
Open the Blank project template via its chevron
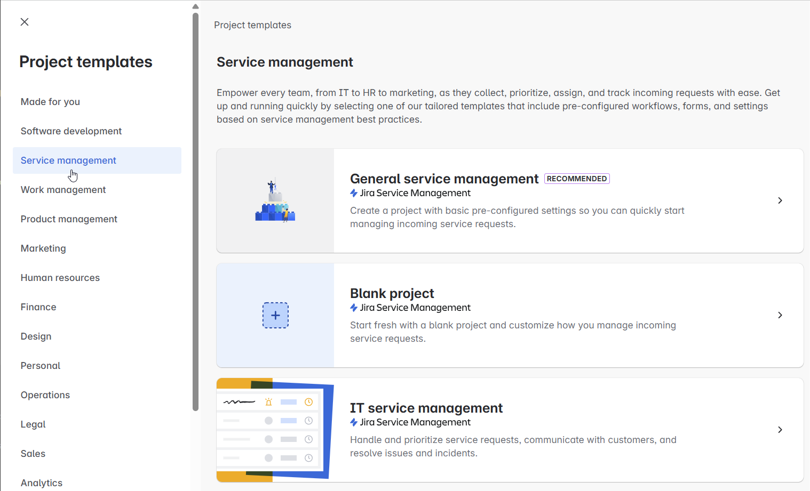pyautogui.click(x=780, y=315)
